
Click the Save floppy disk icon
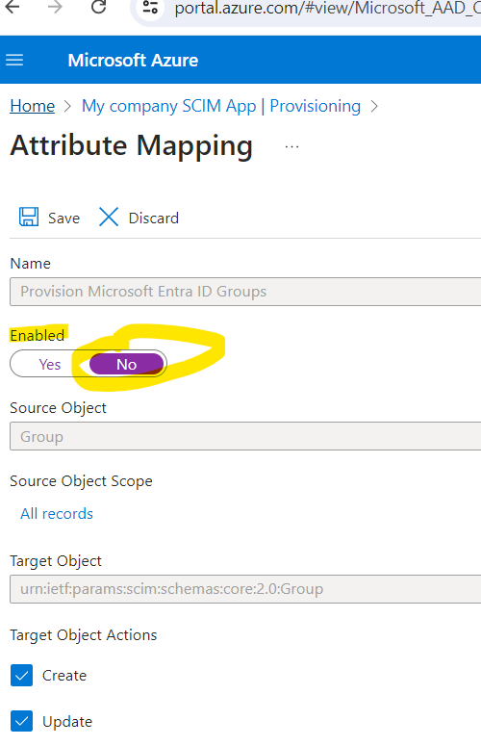(29, 217)
